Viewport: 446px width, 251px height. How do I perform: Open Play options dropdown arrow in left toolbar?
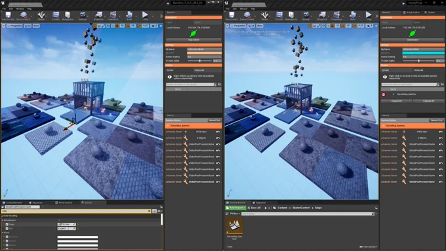[x=153, y=16]
